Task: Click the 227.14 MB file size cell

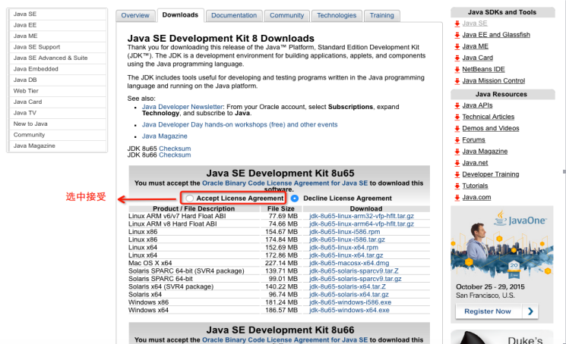Action: (x=281, y=263)
